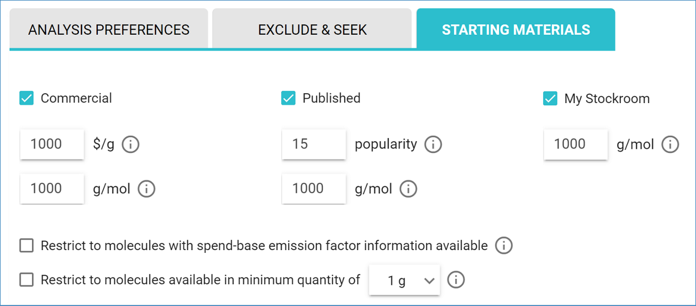Open the Exclude & Seek tab
This screenshot has height=306, width=696.
312,29
